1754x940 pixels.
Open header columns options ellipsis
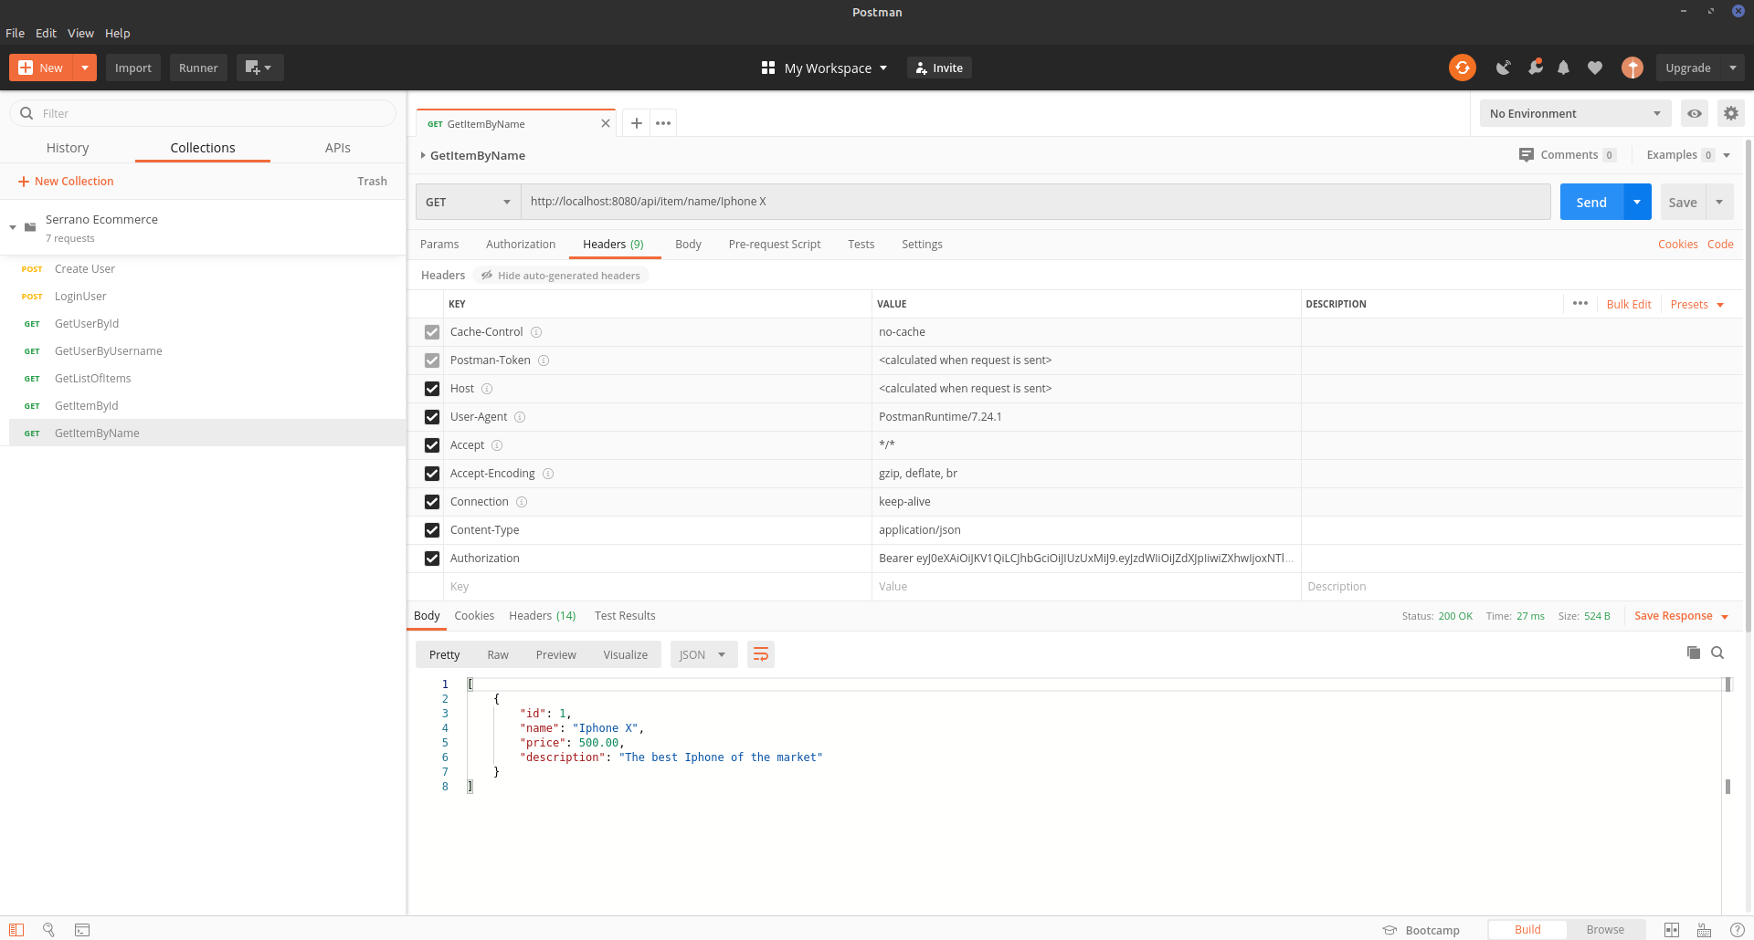(x=1580, y=304)
